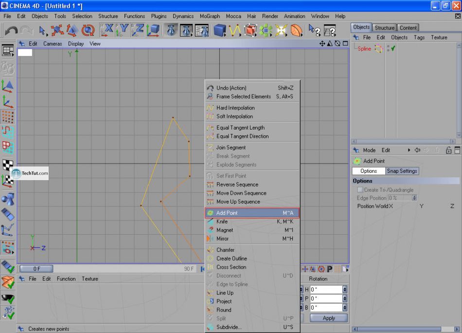Open the viewport Cameras menu
462x333 pixels.
coord(53,44)
